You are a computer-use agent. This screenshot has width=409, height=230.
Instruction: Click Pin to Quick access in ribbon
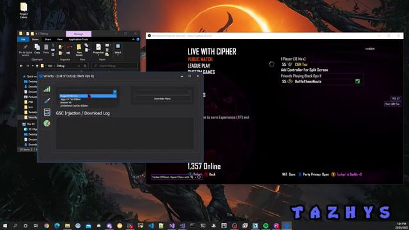click(x=26, y=50)
